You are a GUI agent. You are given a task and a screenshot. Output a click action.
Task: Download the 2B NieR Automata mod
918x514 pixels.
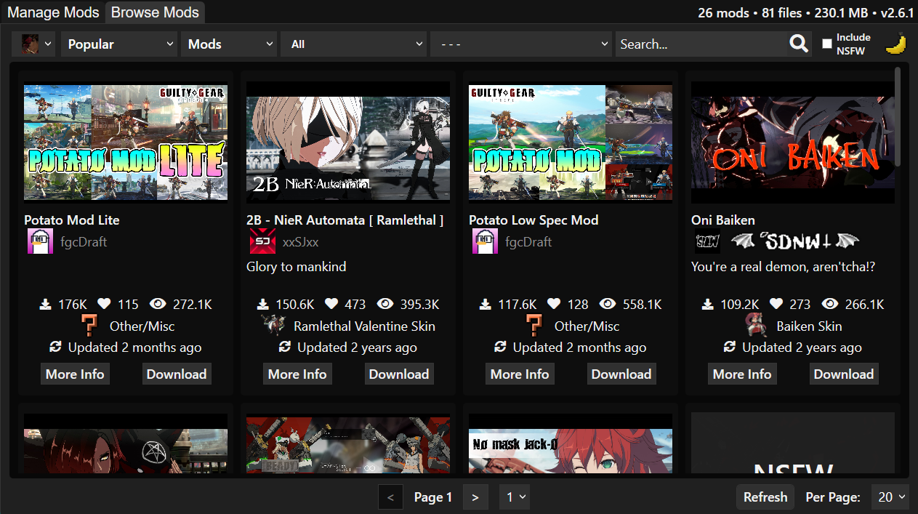(x=399, y=374)
